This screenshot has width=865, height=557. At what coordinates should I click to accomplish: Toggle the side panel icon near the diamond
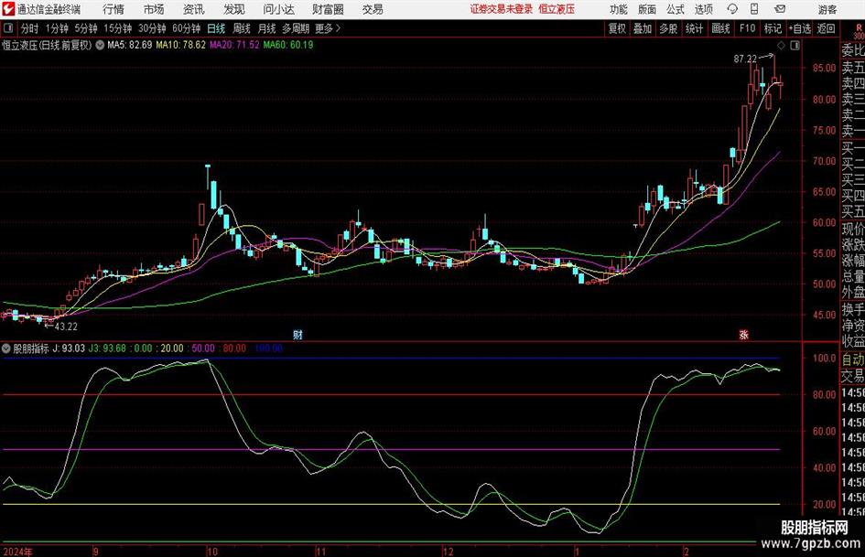pyautogui.click(x=795, y=45)
